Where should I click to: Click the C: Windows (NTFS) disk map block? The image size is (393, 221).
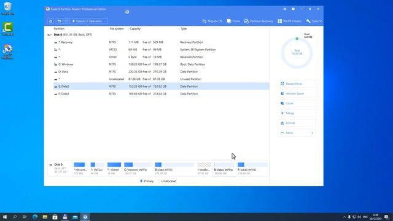(x=138, y=168)
